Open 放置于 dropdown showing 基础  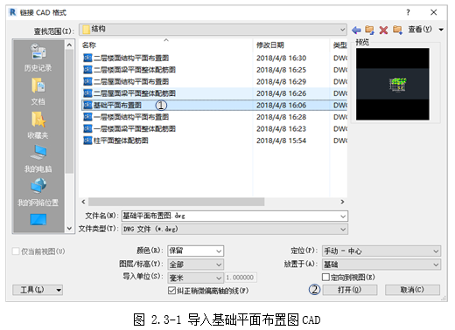tap(381, 265)
